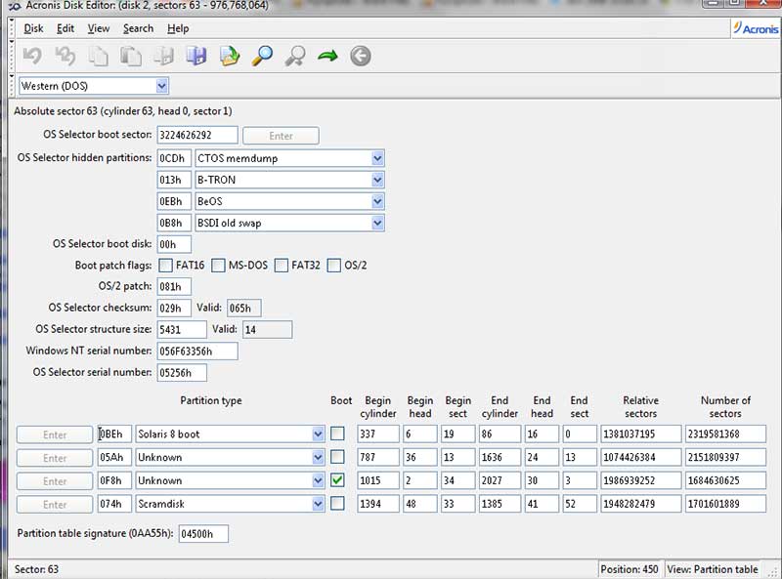The width and height of the screenshot is (782, 579).
Task: Open the View menu
Action: click(99, 28)
